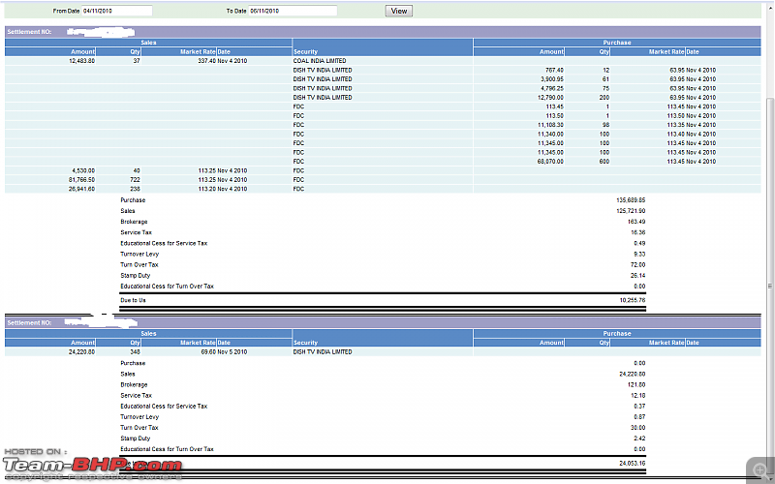
Task: Click second settlement Stamp Duty 2.42
Action: (x=639, y=439)
